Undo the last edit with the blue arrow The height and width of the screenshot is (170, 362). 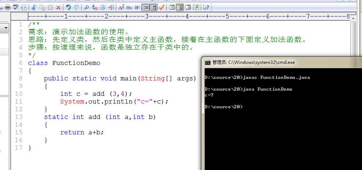[x=69, y=7]
